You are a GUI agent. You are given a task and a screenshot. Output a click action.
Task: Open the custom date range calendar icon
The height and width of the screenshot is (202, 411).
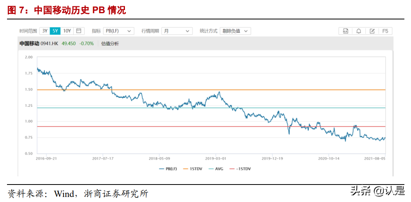pyautogui.click(x=79, y=31)
